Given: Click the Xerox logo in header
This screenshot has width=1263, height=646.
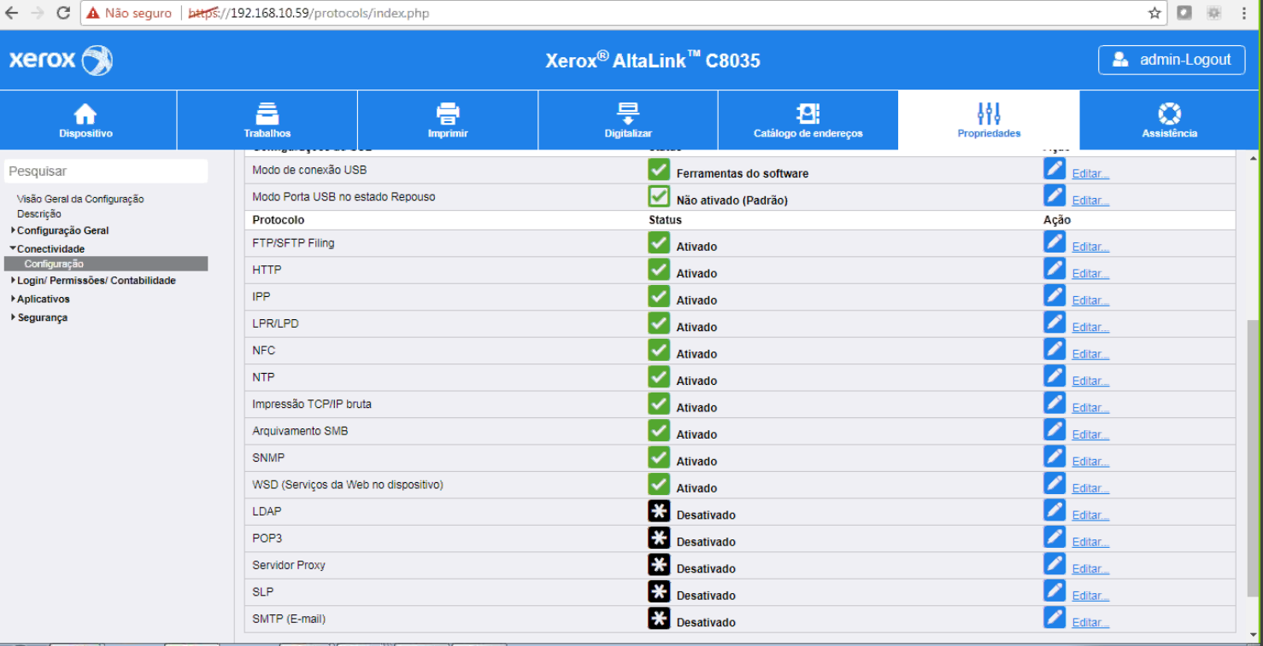Looking at the screenshot, I should [x=61, y=61].
